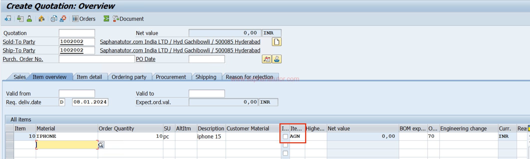Click the AGN item category cell

[297, 136]
